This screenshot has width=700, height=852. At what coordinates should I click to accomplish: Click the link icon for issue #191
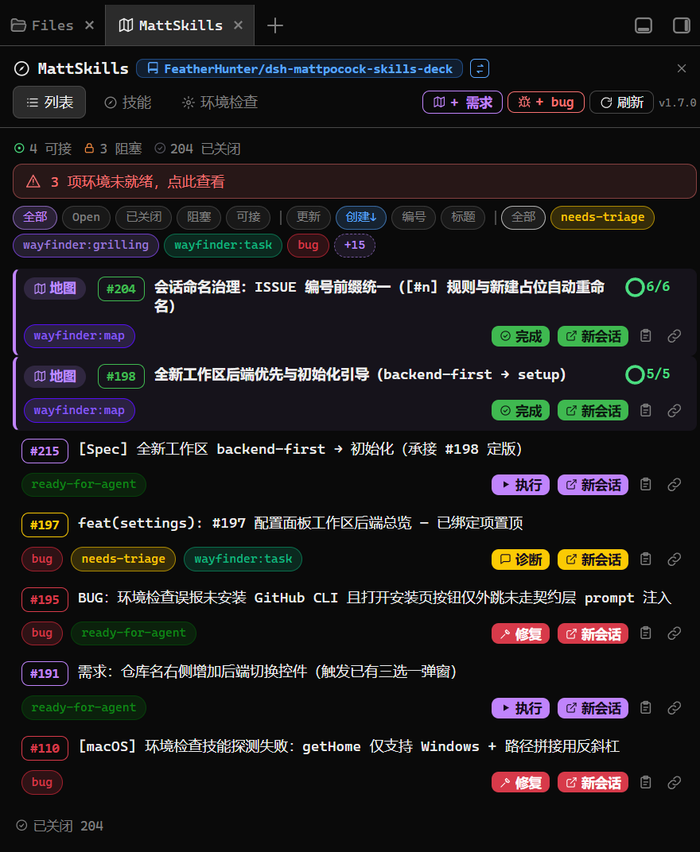click(x=675, y=707)
